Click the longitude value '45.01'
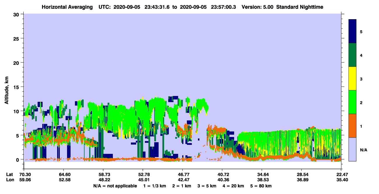379x194 pixels. [143, 180]
